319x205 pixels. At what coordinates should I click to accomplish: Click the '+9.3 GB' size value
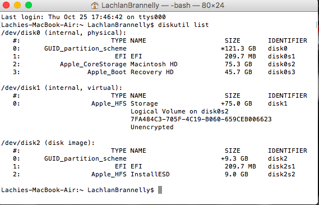pos(234,158)
